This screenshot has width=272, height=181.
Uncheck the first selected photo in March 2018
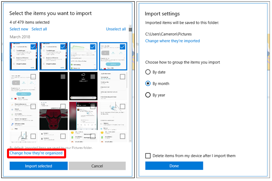34,47
